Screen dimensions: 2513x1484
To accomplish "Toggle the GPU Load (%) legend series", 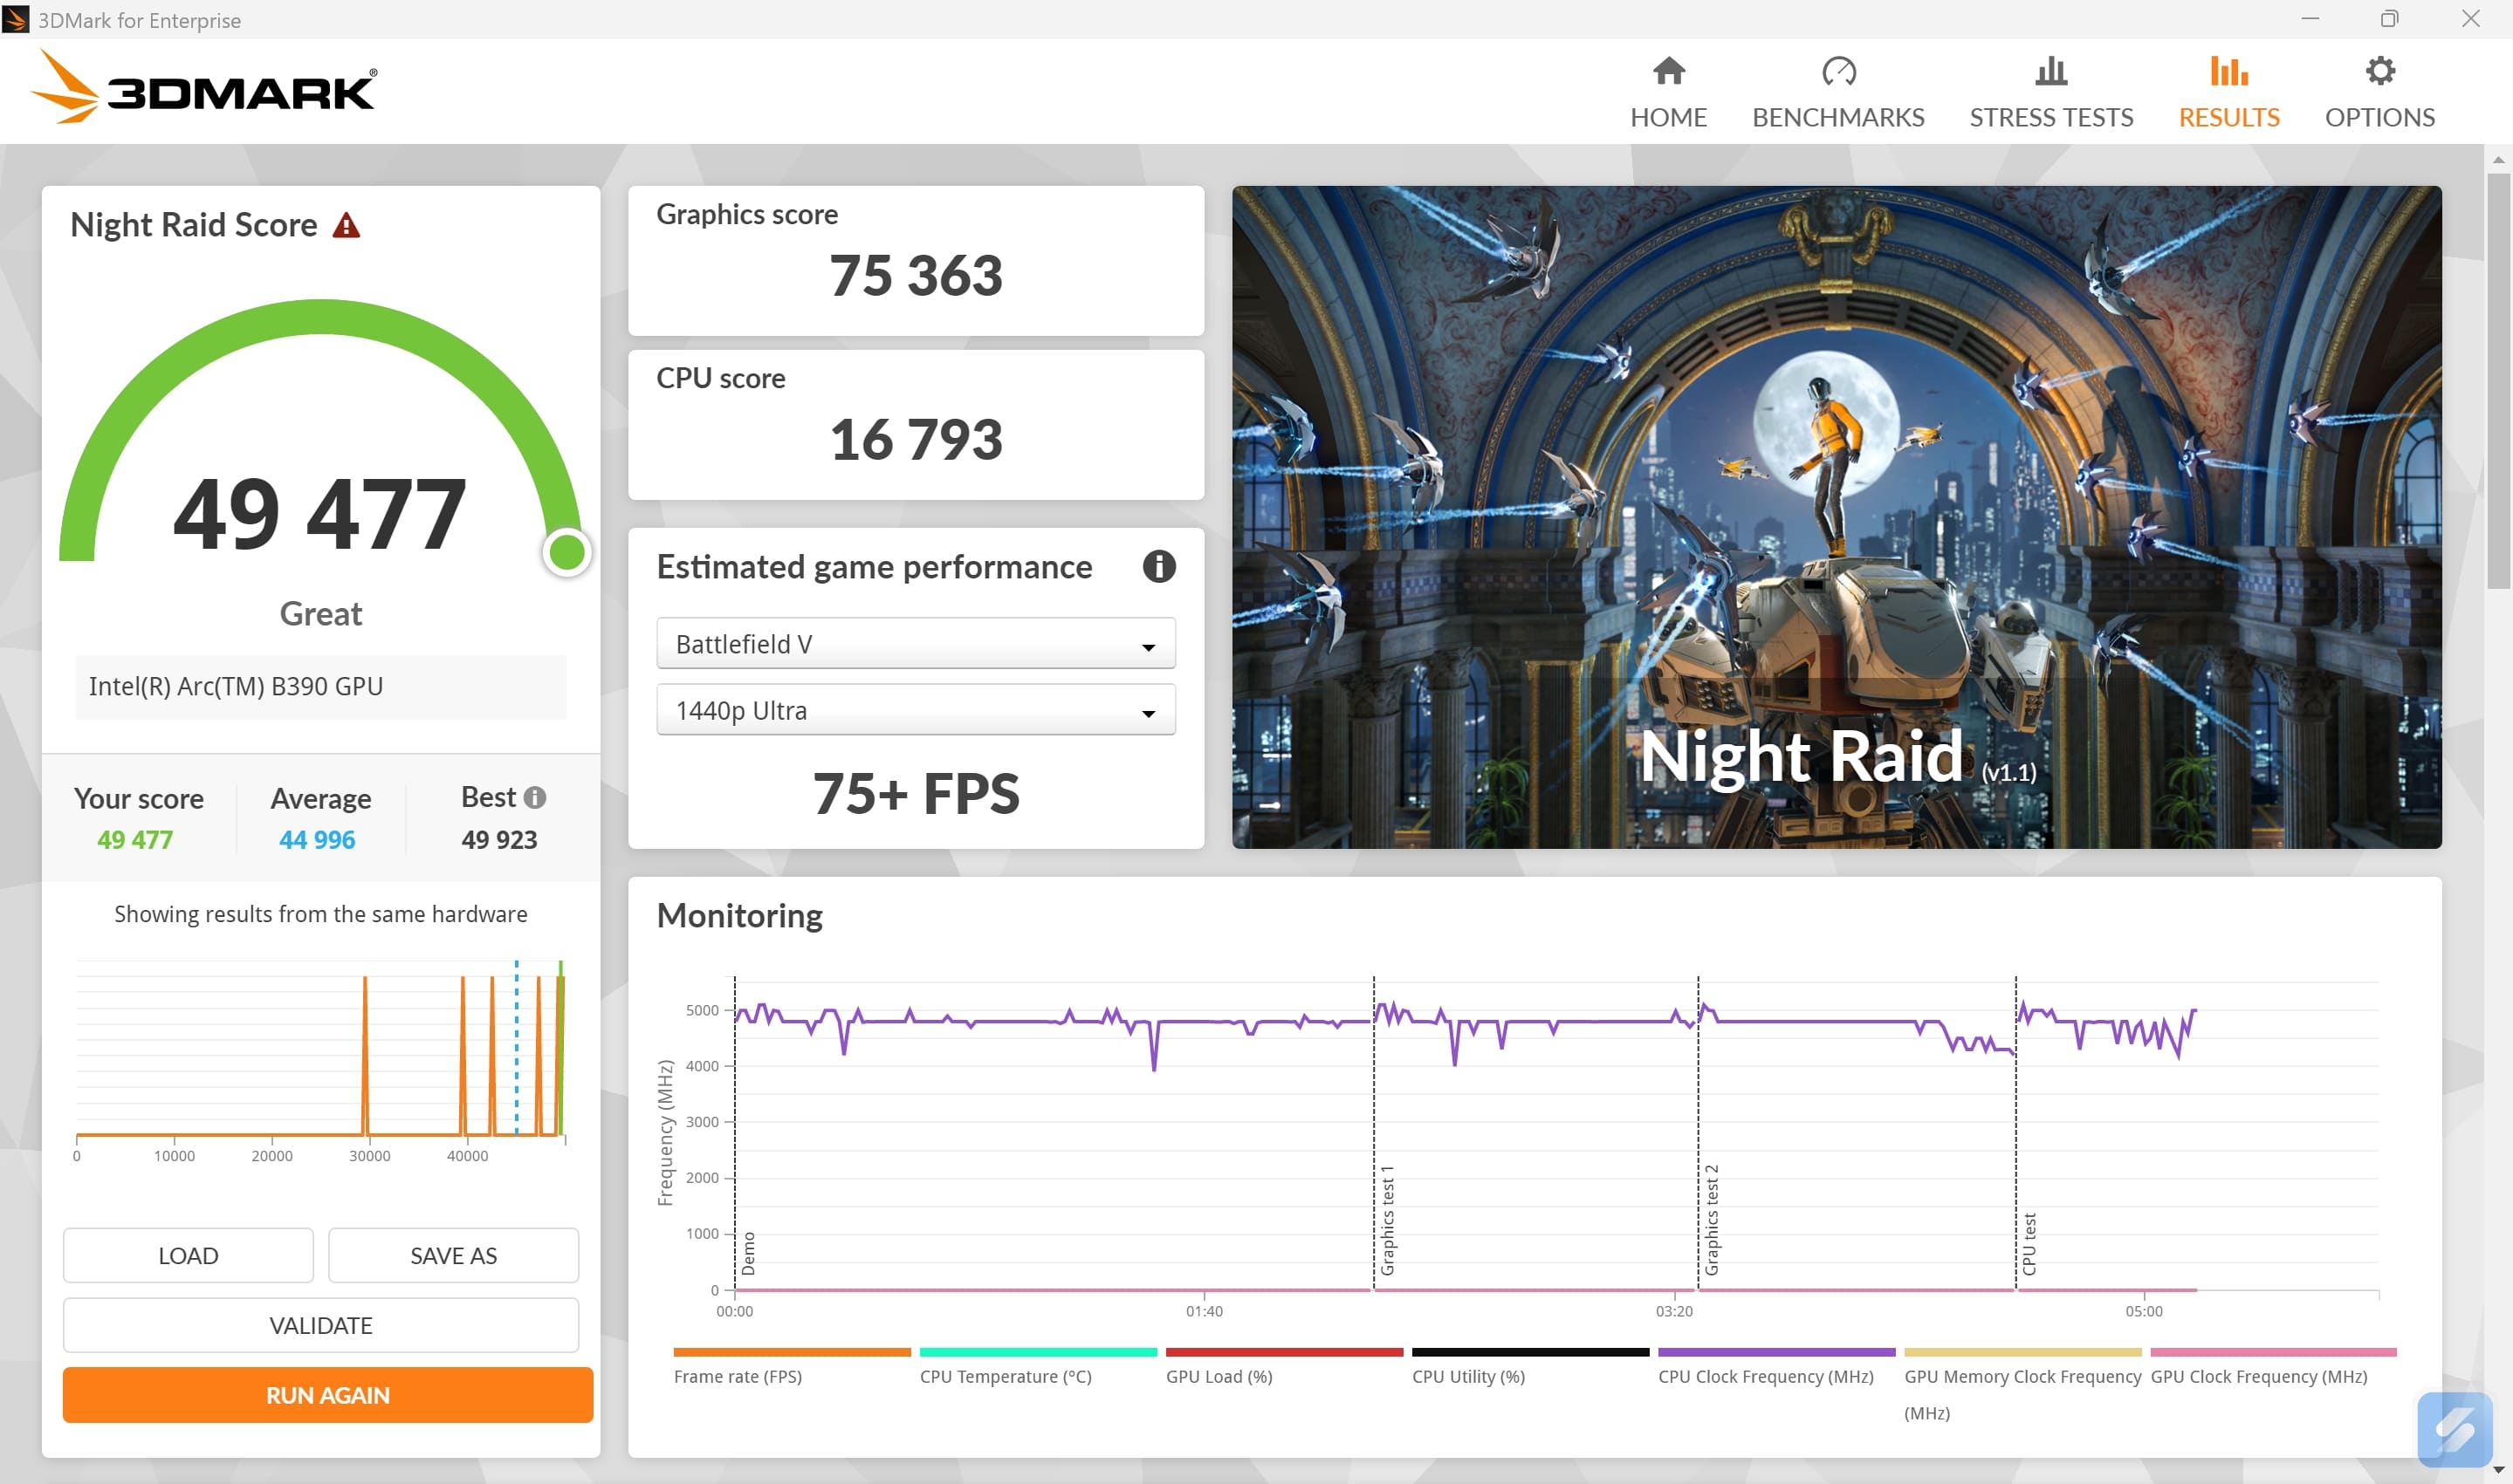I will coord(1219,1376).
